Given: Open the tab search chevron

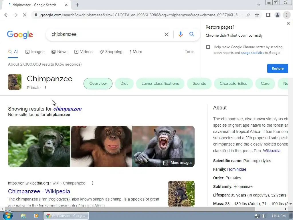Looking at the screenshot, I should (259, 5).
